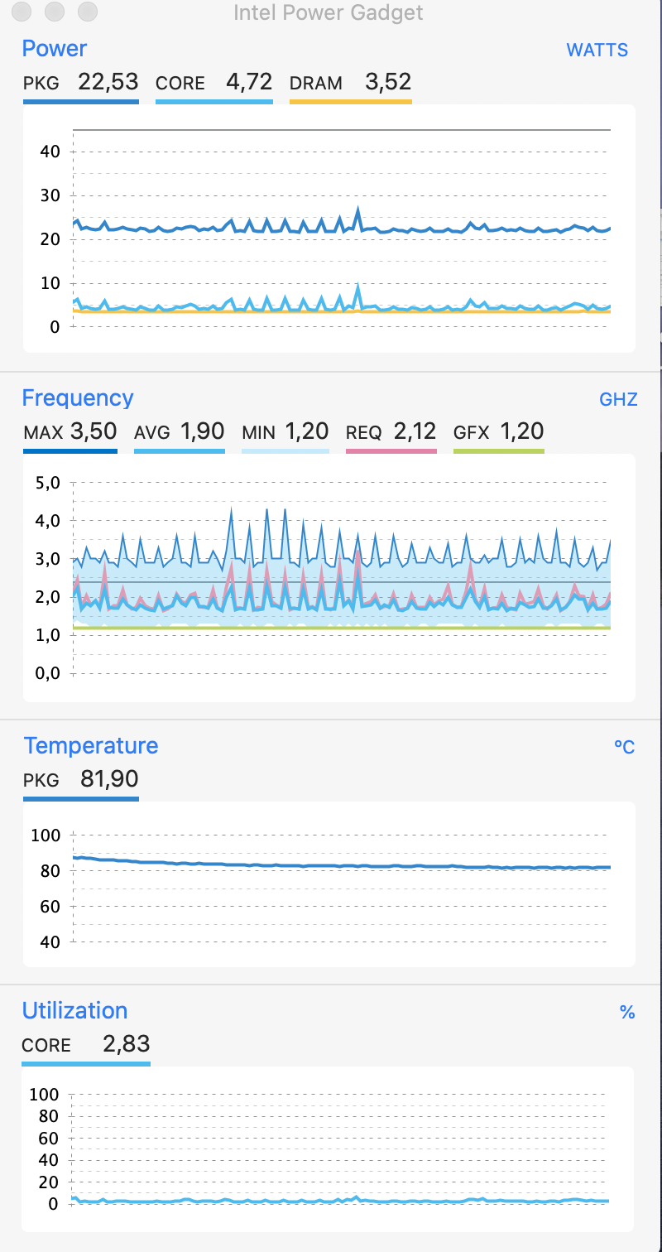This screenshot has width=662, height=1252.
Task: Click the light blue CORE power legend bar
Action: pos(214,102)
